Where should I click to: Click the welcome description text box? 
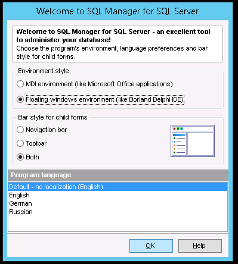tap(118, 44)
